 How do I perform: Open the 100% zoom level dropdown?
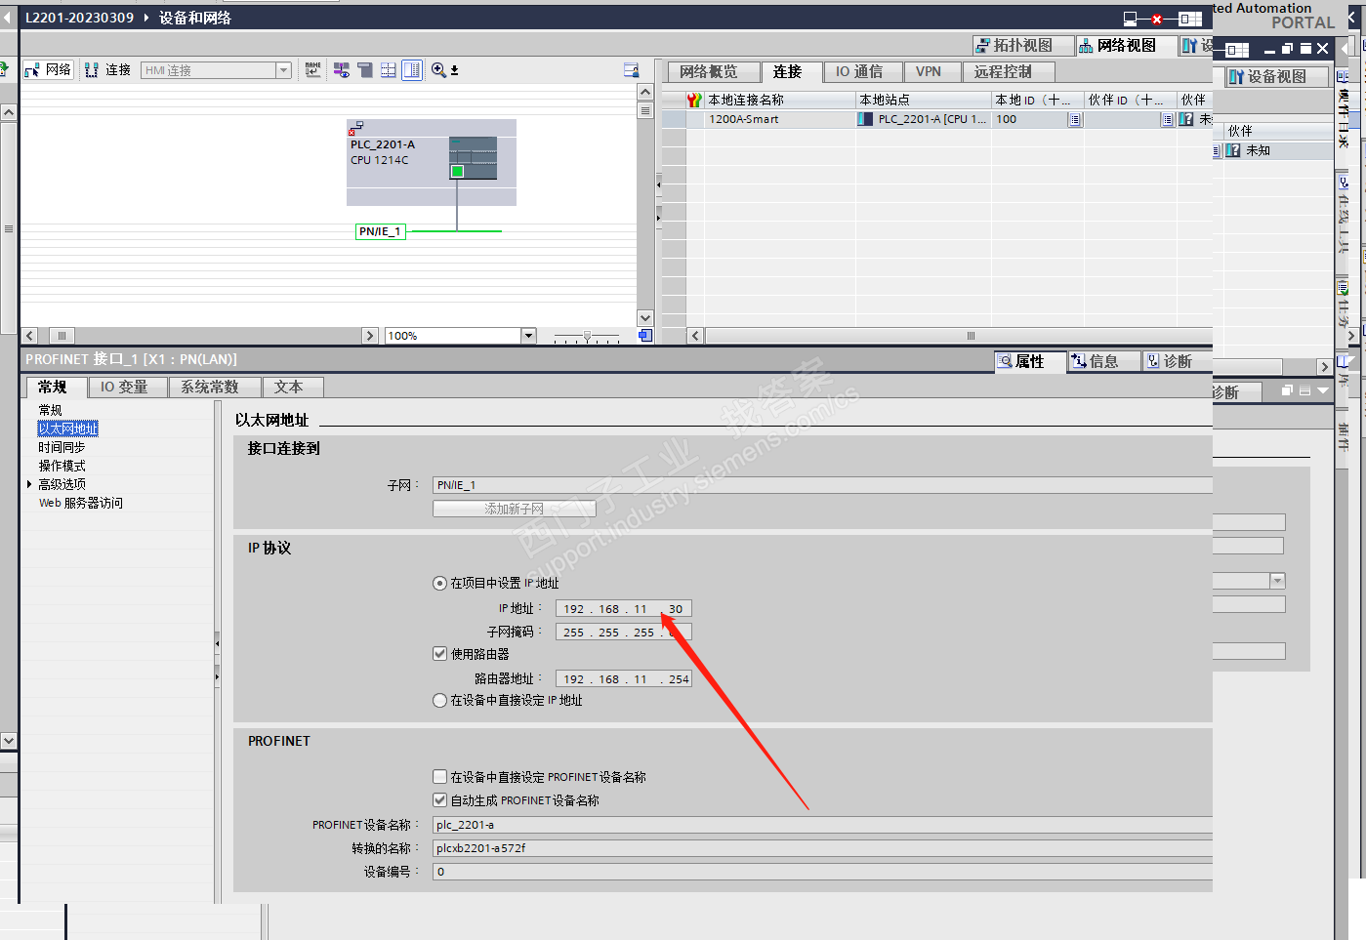point(528,336)
